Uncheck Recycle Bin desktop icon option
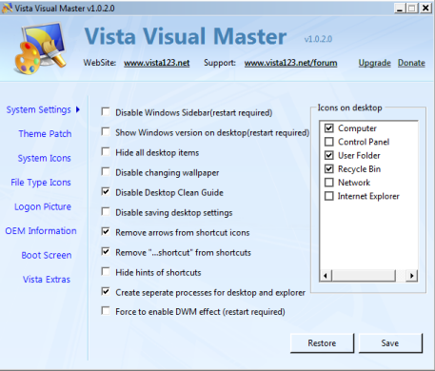 coord(329,169)
